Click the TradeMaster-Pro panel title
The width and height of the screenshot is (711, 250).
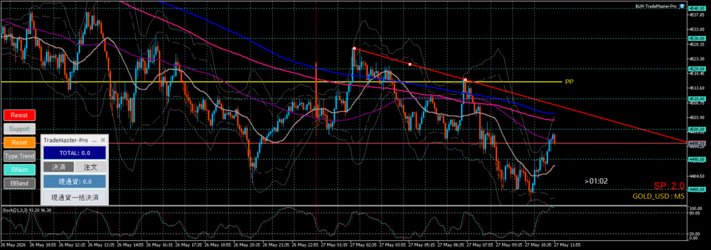pos(66,141)
